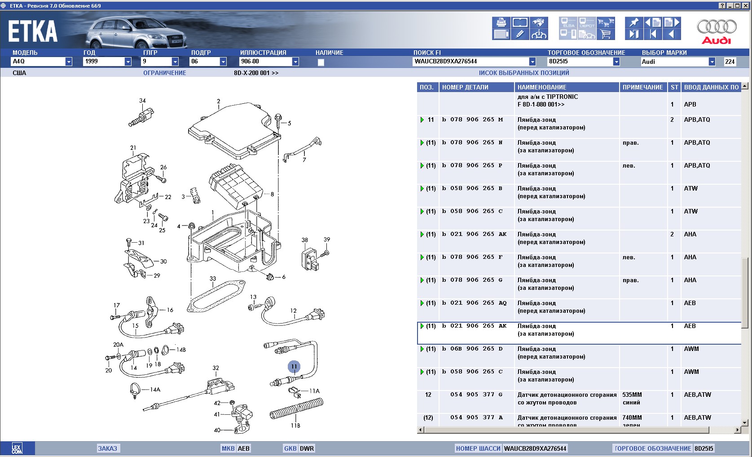
Task: Click the parts list vertical scrollbar thumb
Action: (745, 293)
